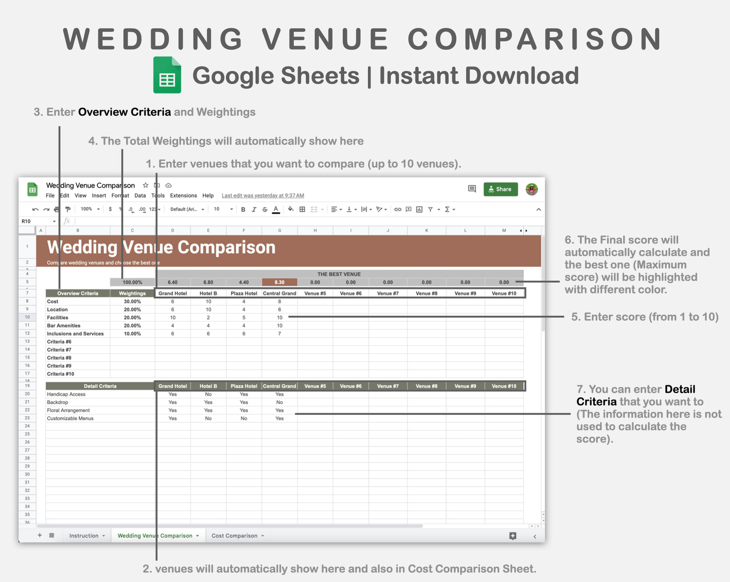Select the Format as percent icon
This screenshot has height=582, width=730.
point(121,209)
